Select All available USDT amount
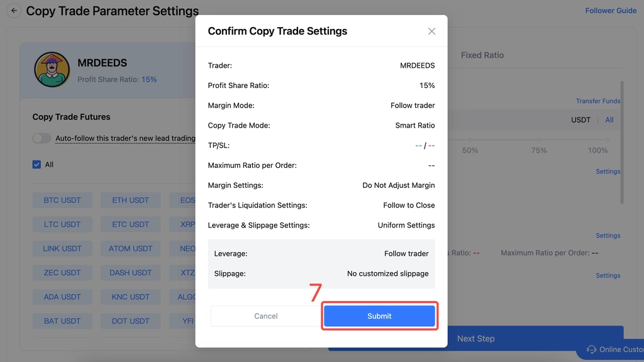This screenshot has width=644, height=362. [609, 120]
